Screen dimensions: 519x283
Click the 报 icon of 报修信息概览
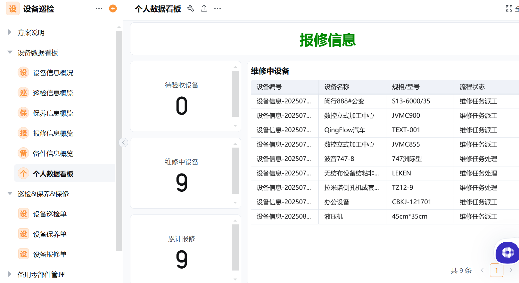click(x=23, y=133)
